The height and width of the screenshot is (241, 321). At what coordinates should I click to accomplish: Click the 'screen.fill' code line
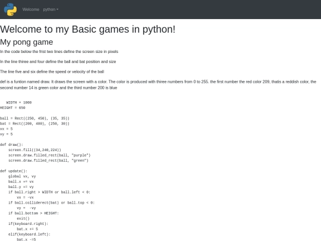pos(34,150)
